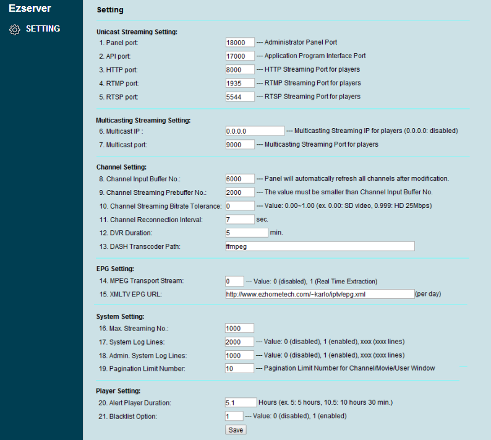
Task: Click the Channel Reconnection Interval box
Action: coord(240,219)
